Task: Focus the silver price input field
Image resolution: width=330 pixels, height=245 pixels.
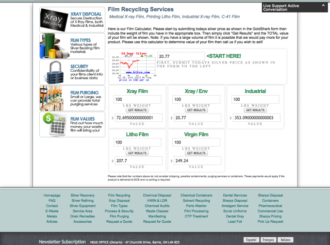Action: (180, 56)
